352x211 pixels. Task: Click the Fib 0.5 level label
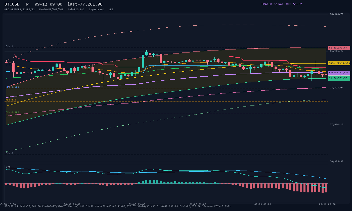(11, 100)
